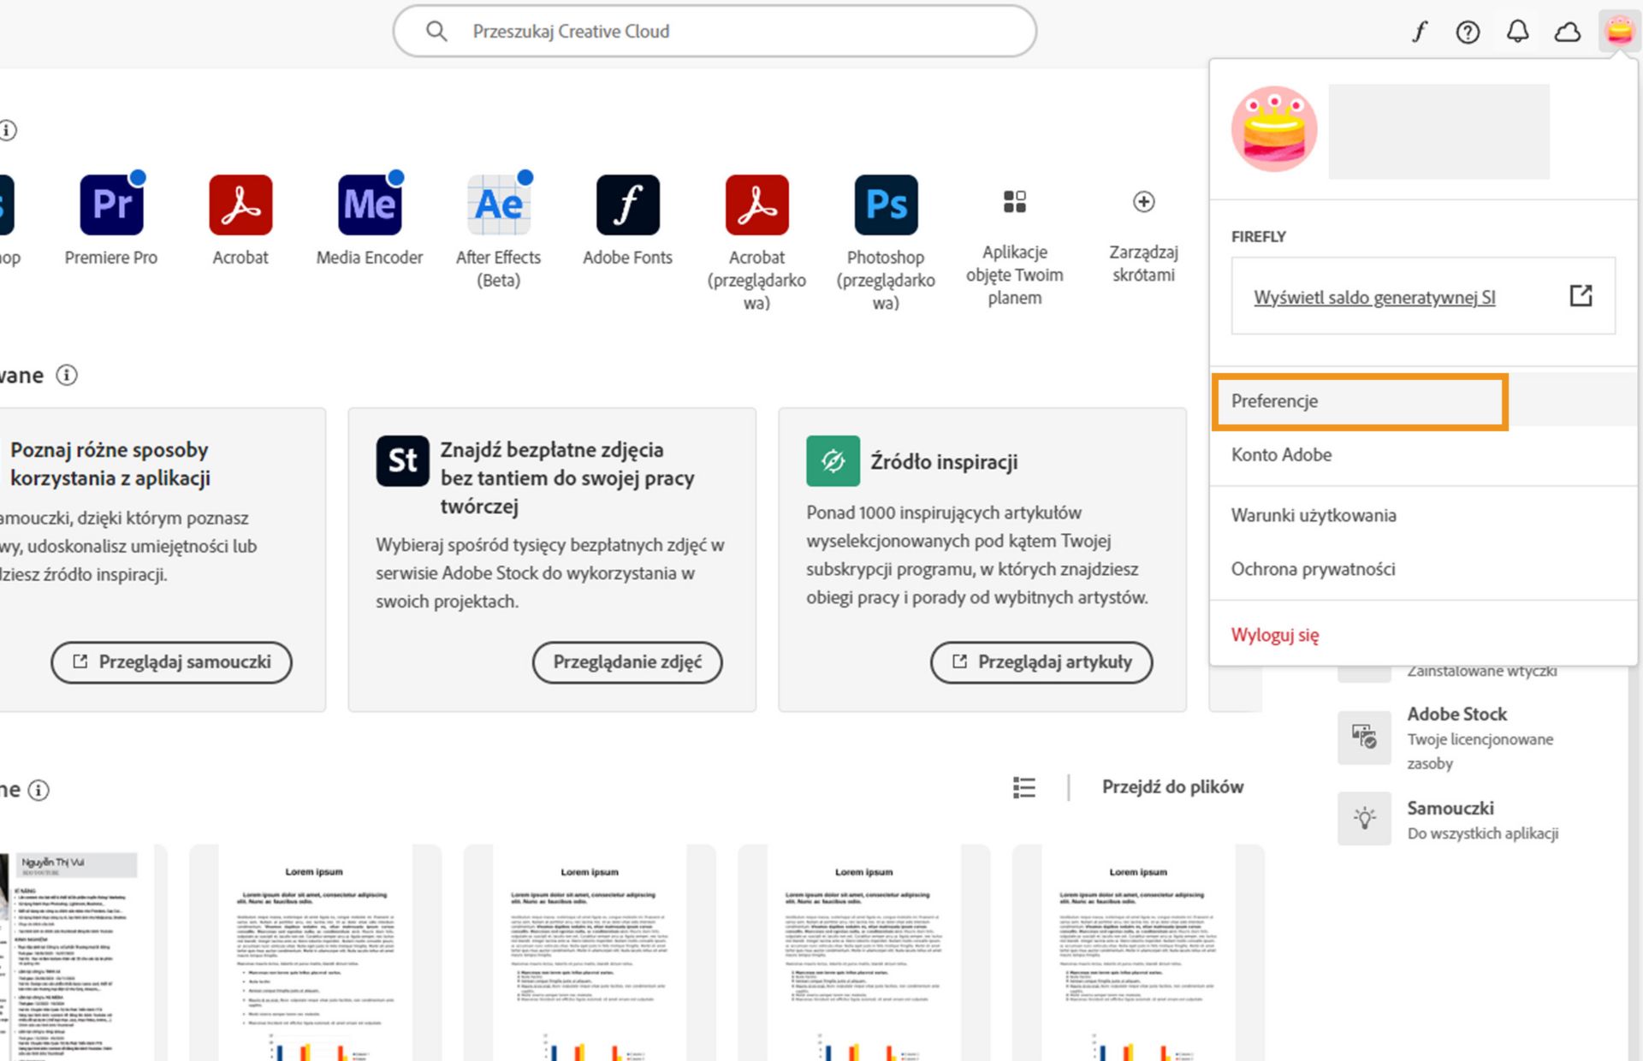This screenshot has width=1643, height=1061.
Task: Click Wyloguj się to sign out
Action: click(x=1275, y=635)
